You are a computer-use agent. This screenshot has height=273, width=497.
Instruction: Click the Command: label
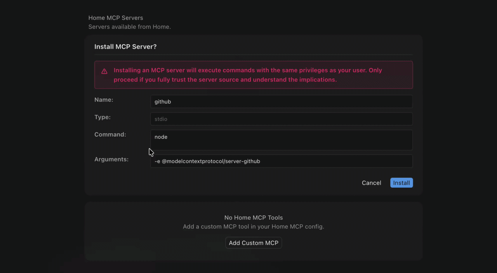[x=110, y=134]
